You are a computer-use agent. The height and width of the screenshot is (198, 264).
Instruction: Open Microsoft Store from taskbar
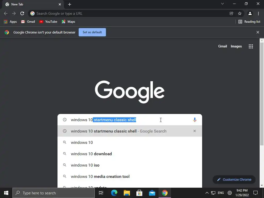139,193
